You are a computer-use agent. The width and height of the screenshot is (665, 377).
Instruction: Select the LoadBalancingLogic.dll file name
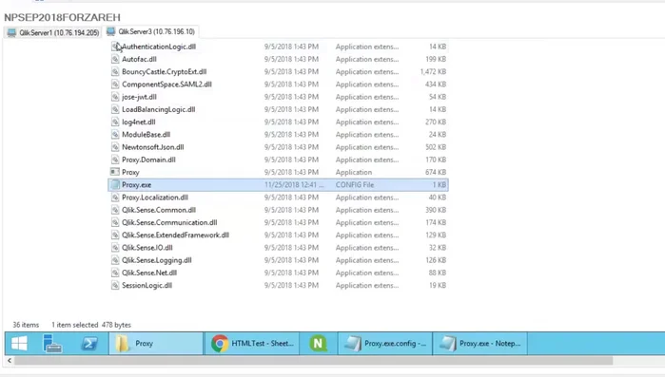click(159, 109)
